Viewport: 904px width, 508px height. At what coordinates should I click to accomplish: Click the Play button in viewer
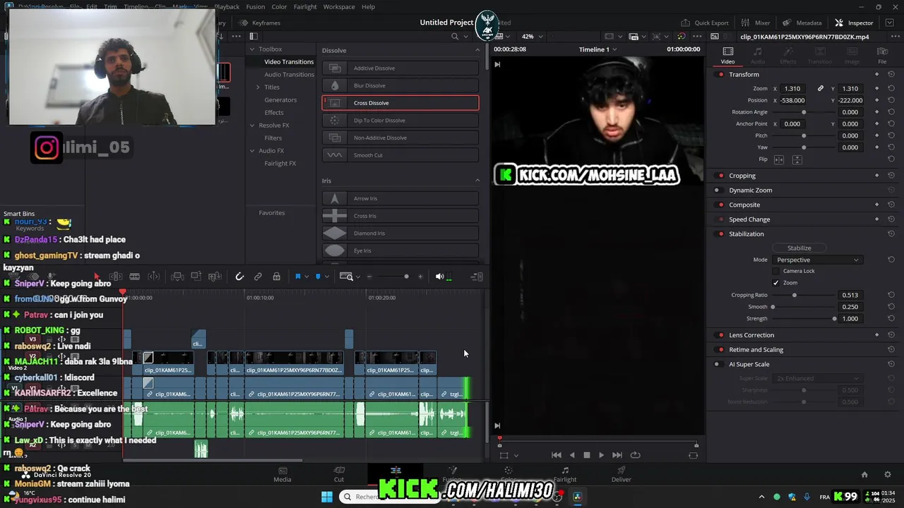tap(601, 455)
